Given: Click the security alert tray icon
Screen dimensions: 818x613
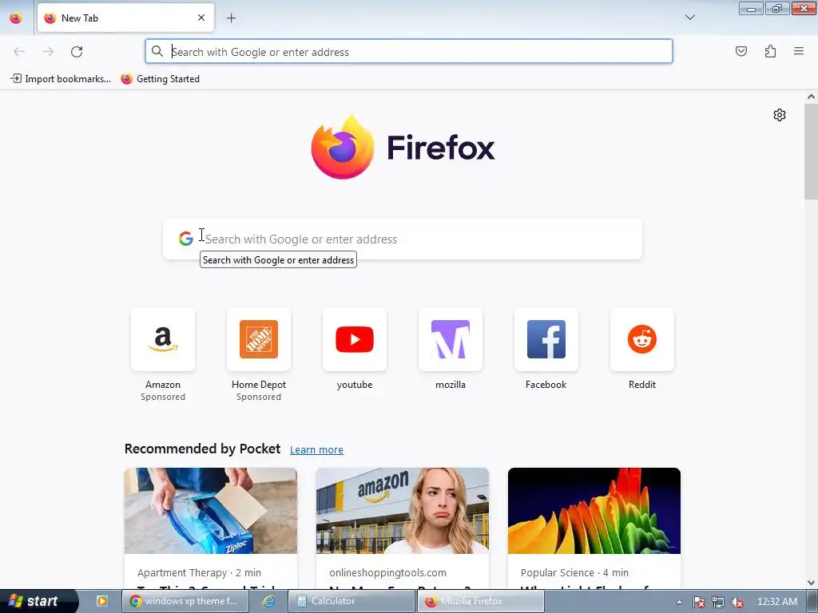Looking at the screenshot, I should click(699, 602).
